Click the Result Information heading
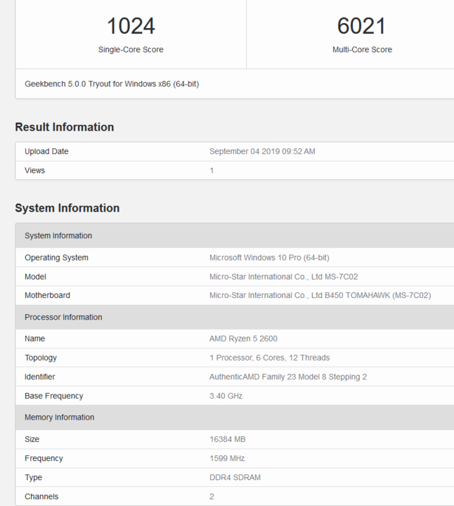This screenshot has height=506, width=454. [65, 127]
